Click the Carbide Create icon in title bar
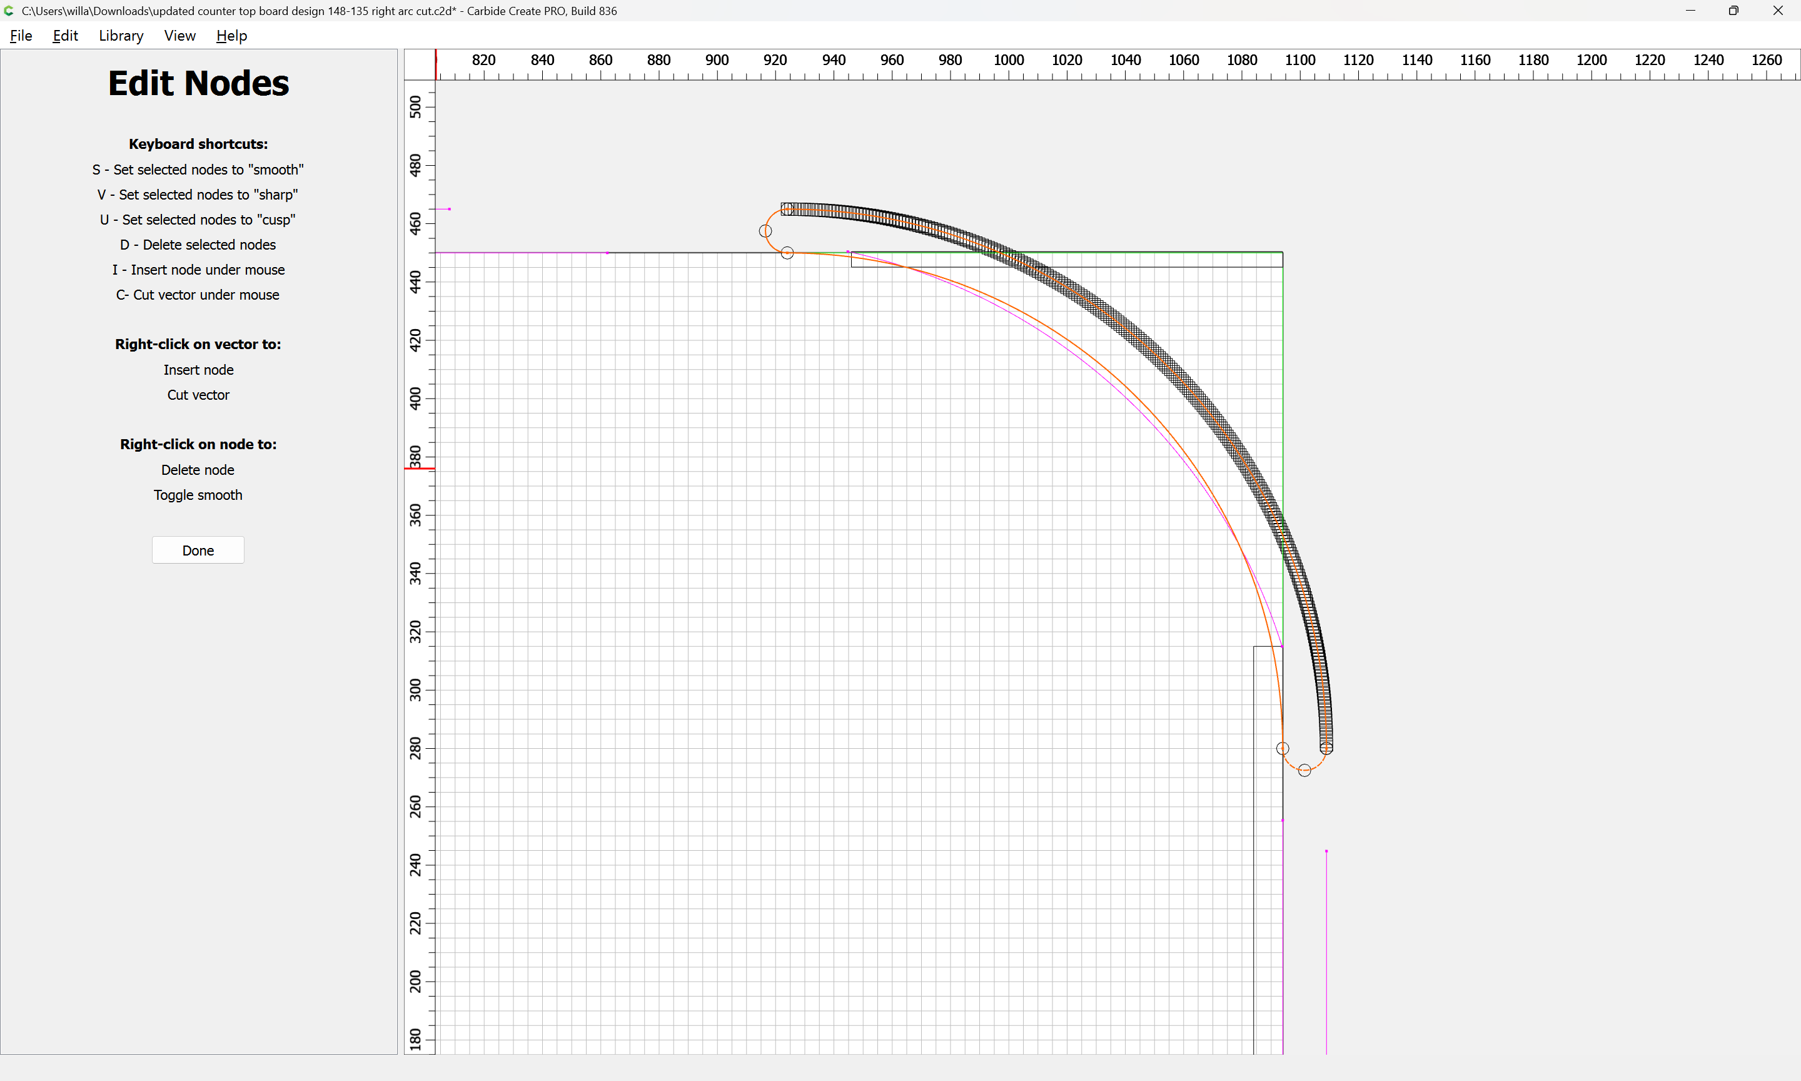The height and width of the screenshot is (1081, 1801). [9, 11]
